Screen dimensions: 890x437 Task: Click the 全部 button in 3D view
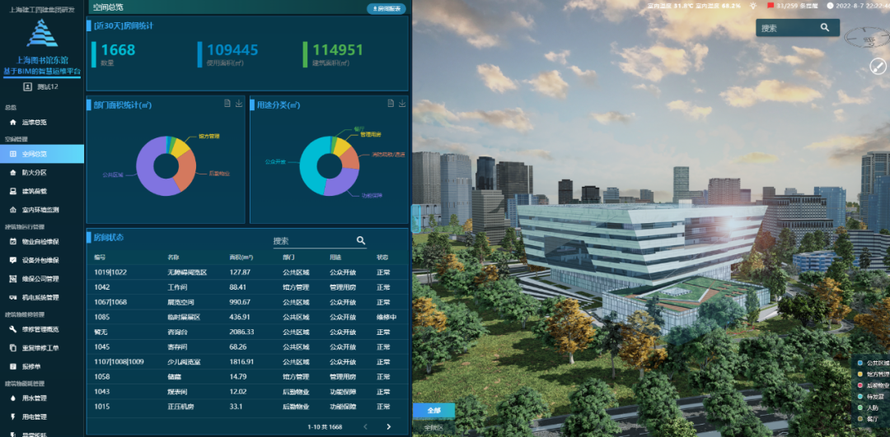pyautogui.click(x=433, y=410)
